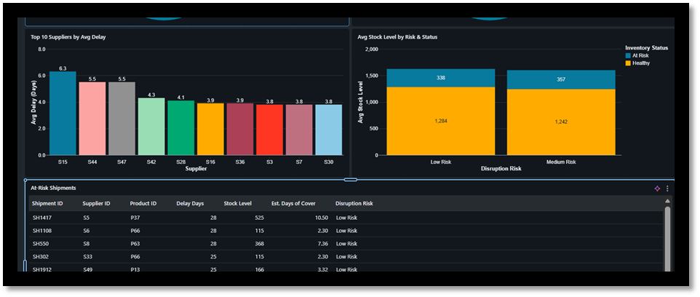
Task: Click the Medium Risk At Risk segment showing 357
Action: (x=561, y=79)
